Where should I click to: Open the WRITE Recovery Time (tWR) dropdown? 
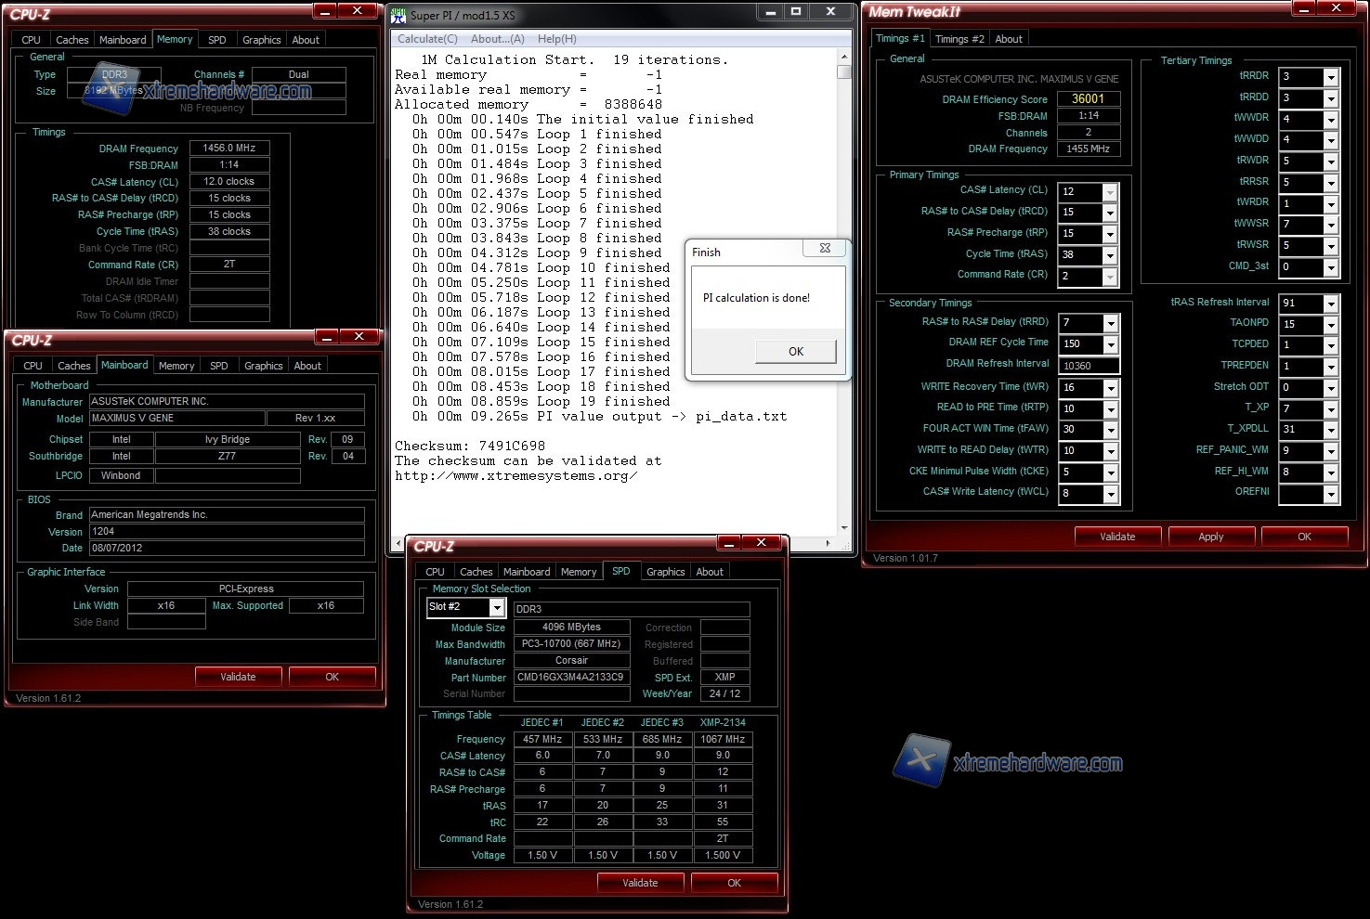click(1110, 389)
